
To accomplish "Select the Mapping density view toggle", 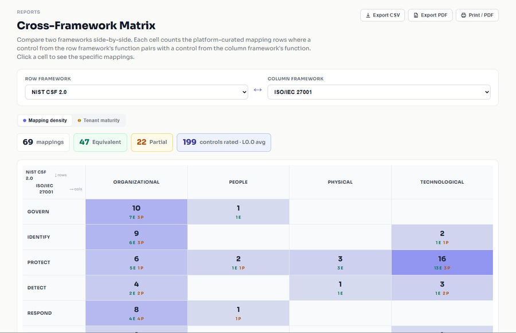I will tap(45, 121).
